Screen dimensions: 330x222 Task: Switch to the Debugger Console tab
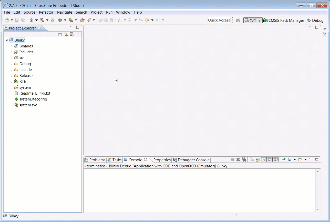click(x=191, y=160)
